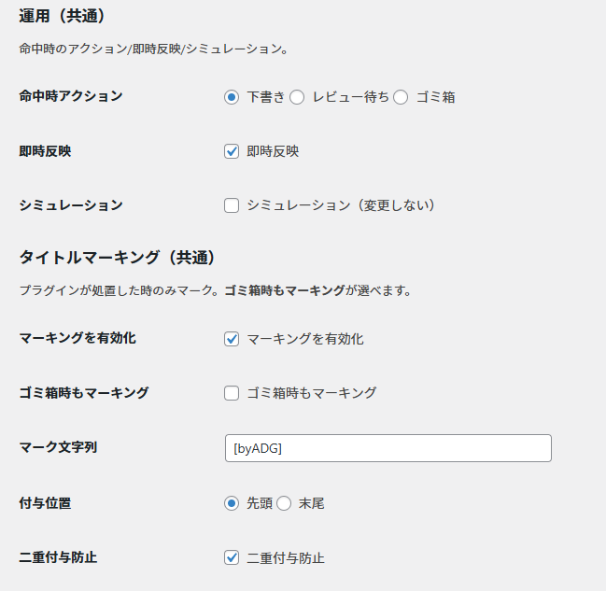This screenshot has height=591, width=606.
Task: Click the bold 二重付与防止 row label on left
Action: tap(58, 557)
